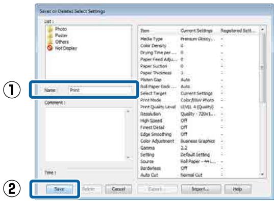Viewport: 274px width, 201px height.
Task: Select the Drying Time per row
Action: coord(199,52)
